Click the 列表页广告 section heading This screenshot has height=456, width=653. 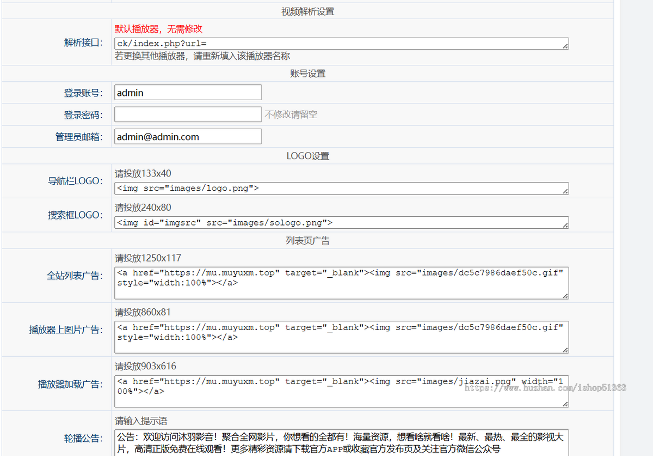[308, 241]
